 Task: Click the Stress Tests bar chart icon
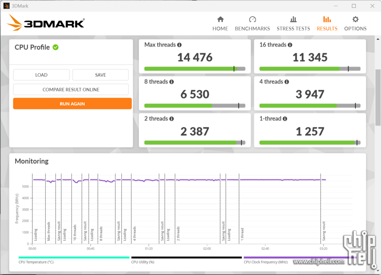(x=293, y=19)
